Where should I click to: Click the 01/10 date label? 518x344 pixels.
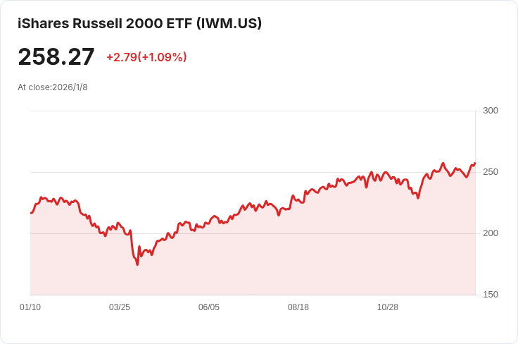click(x=30, y=307)
